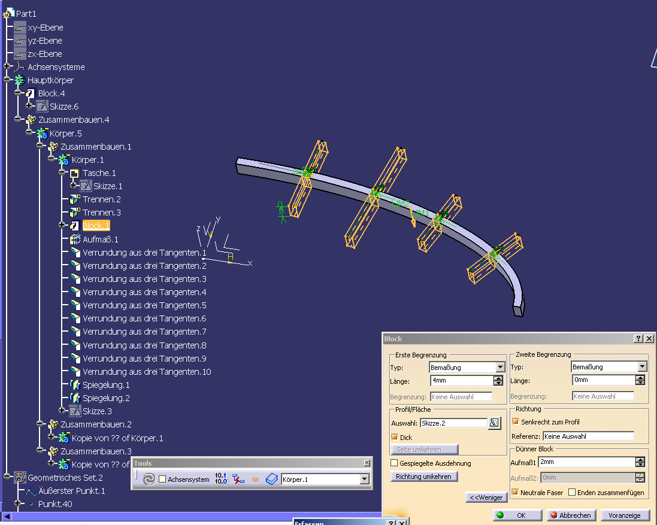Select Punkt.40 in the tree
Screen dimensions: 657x525
point(55,503)
